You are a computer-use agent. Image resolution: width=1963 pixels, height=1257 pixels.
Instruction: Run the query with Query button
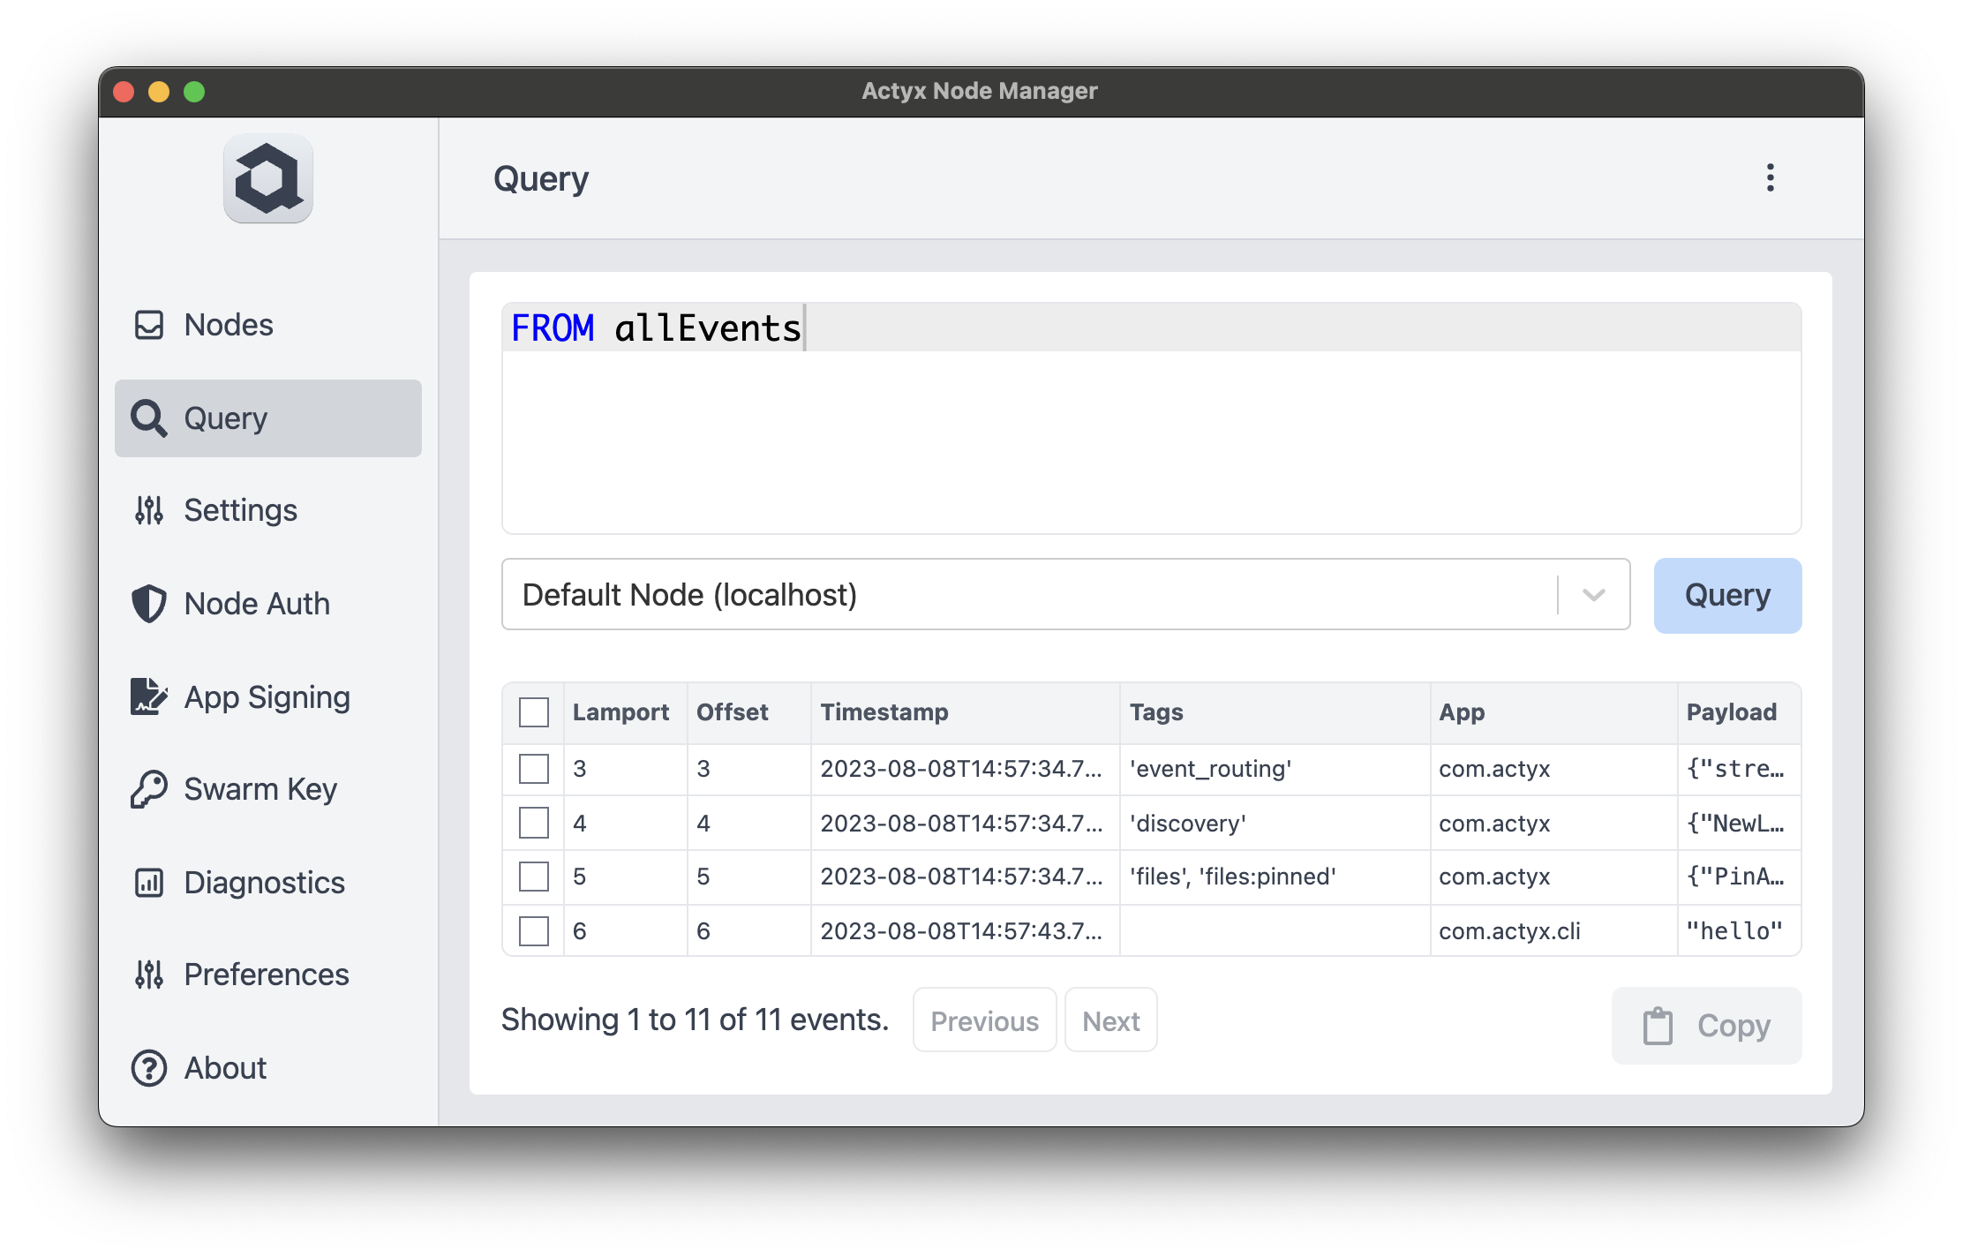coord(1726,595)
